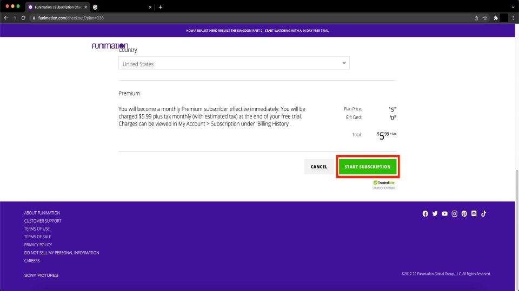Click the free trial promo banner
The height and width of the screenshot is (291, 519).
[x=257, y=30]
